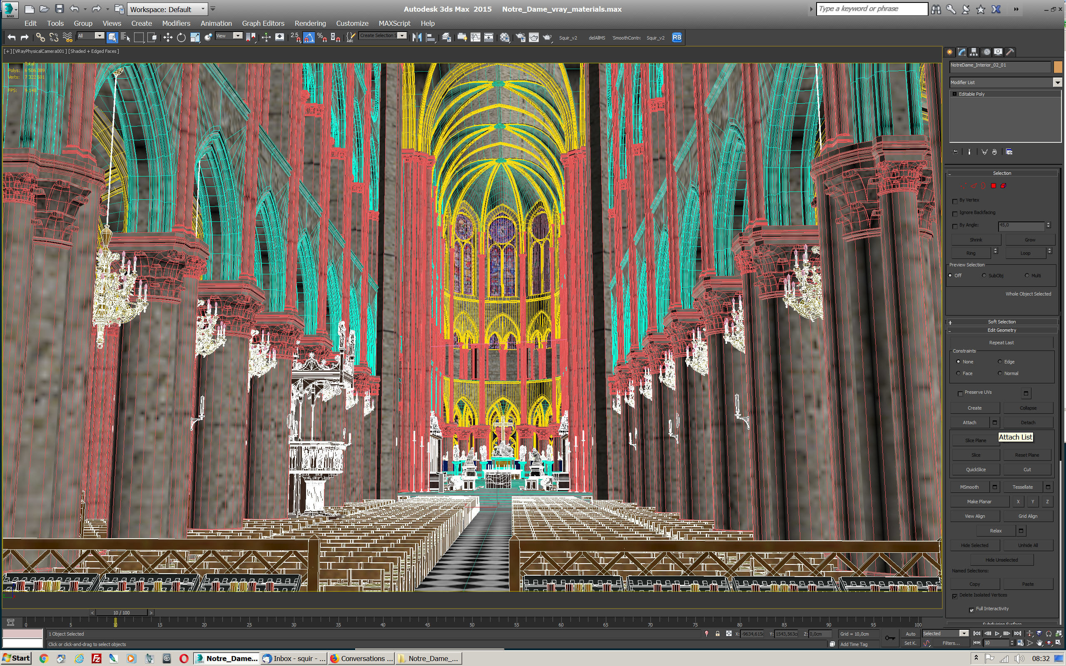Click the Make Planar button
Screen dimensions: 1066x666
point(979,502)
